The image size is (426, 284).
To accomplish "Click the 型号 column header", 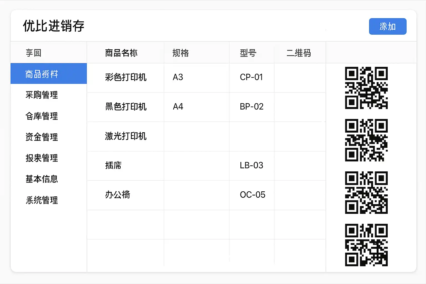I will (x=248, y=53).
